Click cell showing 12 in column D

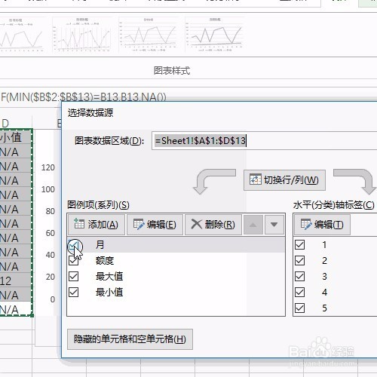tap(16, 281)
